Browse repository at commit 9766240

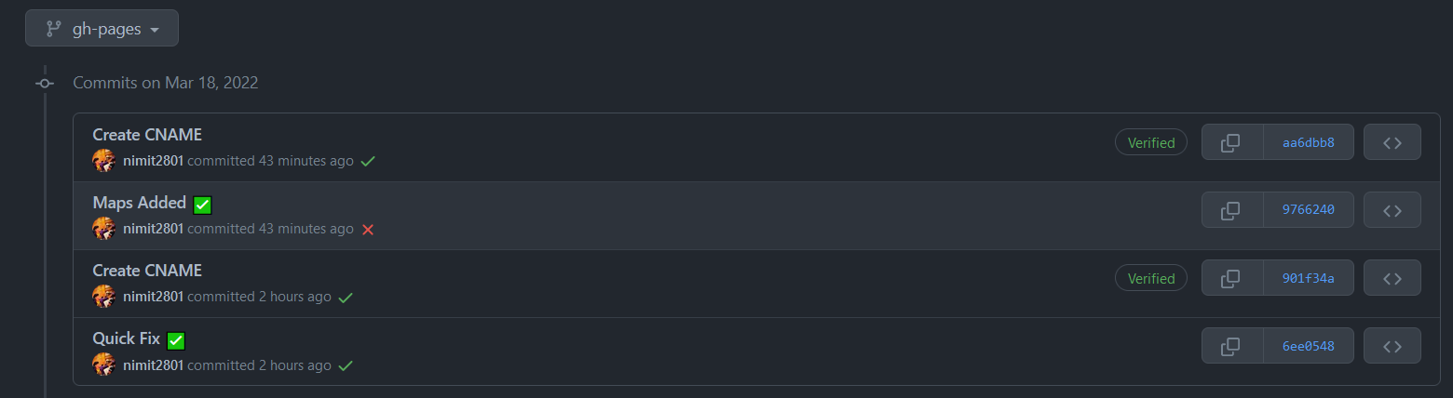pos(1392,210)
